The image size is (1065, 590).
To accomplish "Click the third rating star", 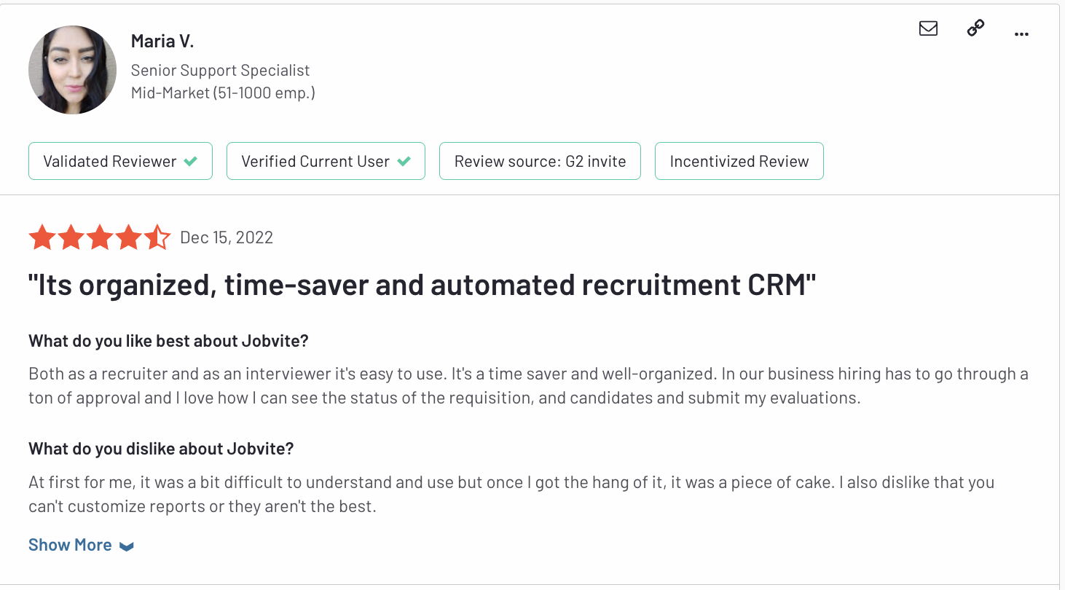I will coord(100,237).
